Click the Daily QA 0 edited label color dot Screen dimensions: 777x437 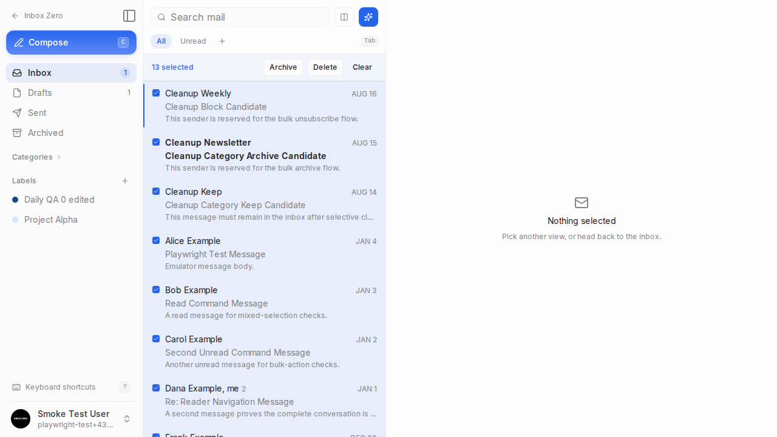pyautogui.click(x=15, y=200)
